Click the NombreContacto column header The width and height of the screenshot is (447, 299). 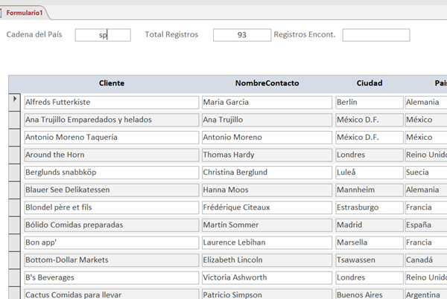(267, 83)
